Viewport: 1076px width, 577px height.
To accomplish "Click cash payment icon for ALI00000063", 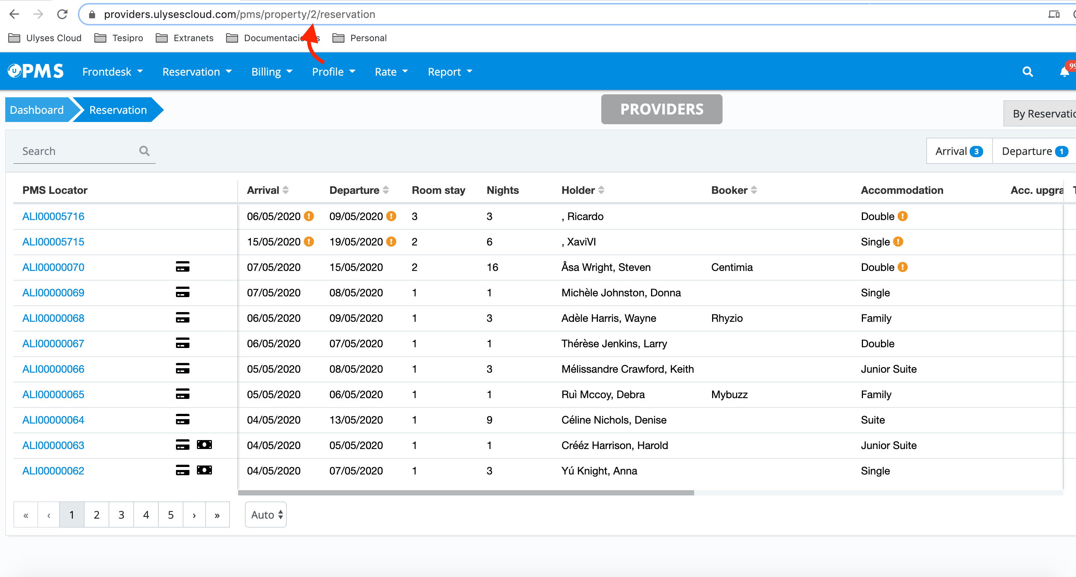I will coord(204,445).
